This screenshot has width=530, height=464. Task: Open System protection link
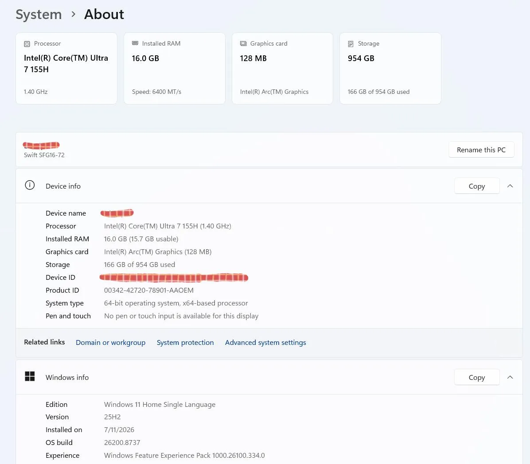tap(185, 342)
